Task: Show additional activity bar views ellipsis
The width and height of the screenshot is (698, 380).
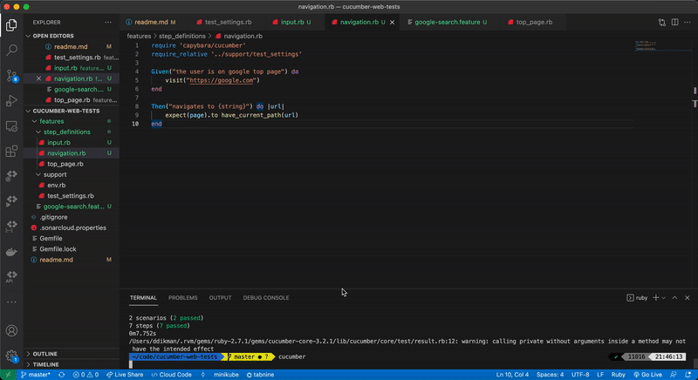Action: (x=11, y=302)
